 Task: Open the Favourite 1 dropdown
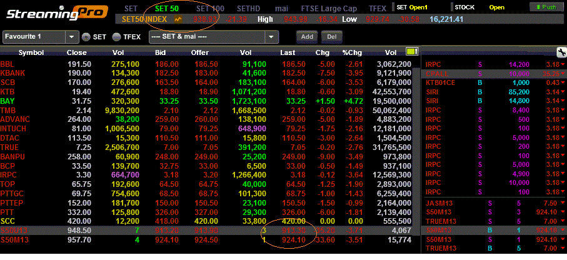41,36
